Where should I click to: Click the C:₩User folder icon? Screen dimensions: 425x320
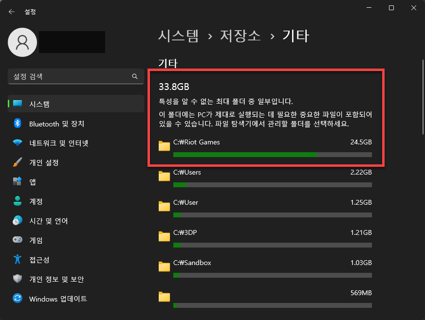164,206
